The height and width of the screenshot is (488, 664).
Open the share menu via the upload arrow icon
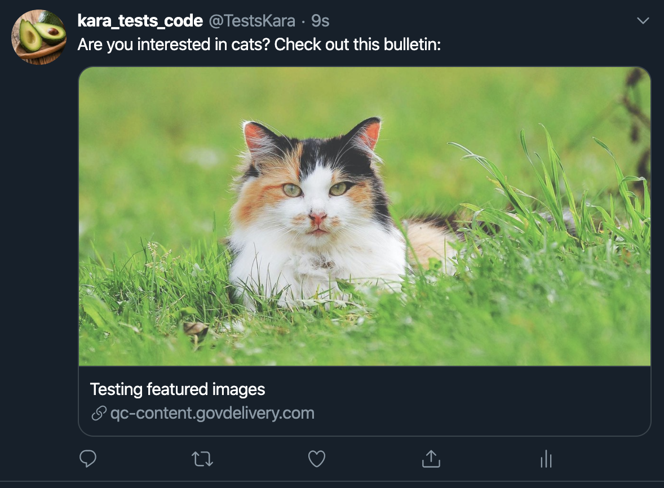[x=431, y=459]
